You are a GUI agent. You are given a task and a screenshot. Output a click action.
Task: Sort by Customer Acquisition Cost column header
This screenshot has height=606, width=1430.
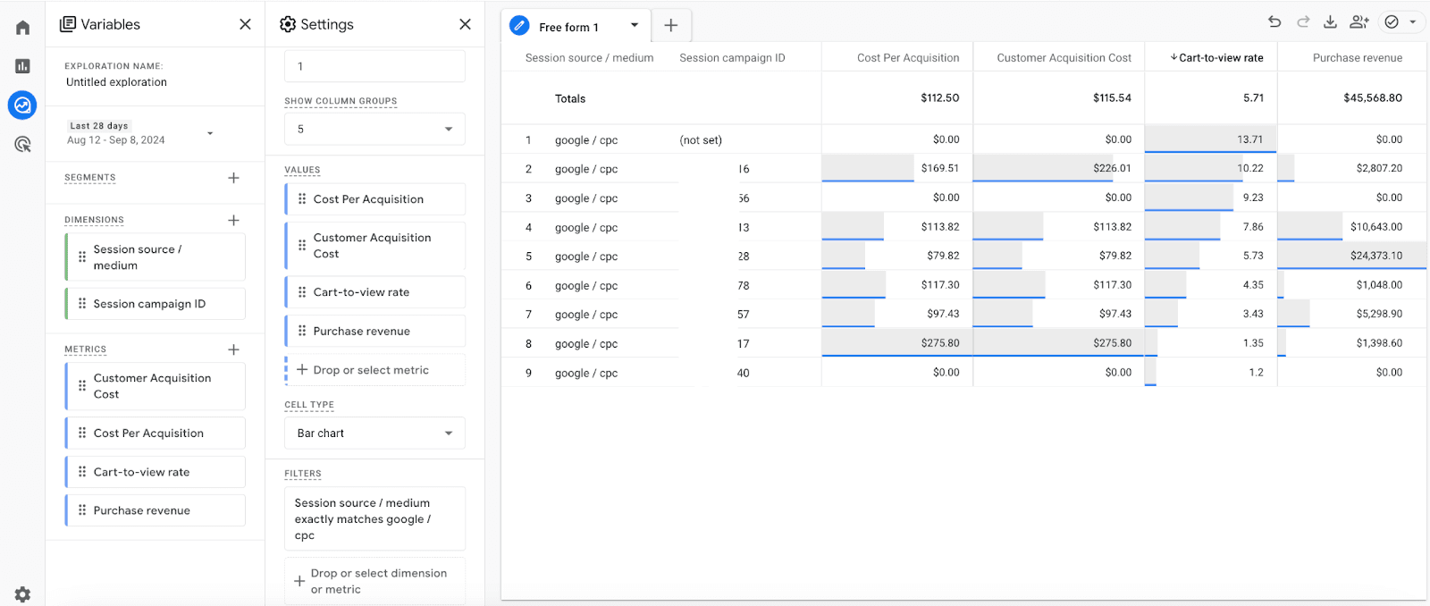click(x=1064, y=58)
